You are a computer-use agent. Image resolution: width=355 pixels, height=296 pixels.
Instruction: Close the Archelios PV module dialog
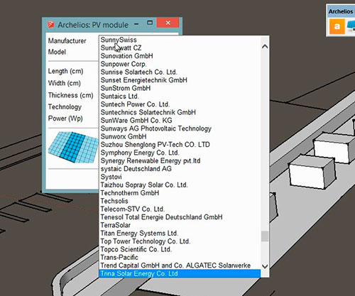coord(168,23)
